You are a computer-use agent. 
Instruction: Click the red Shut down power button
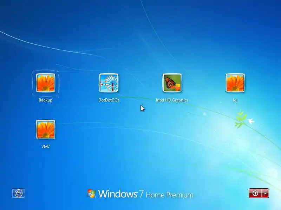pos(255,193)
